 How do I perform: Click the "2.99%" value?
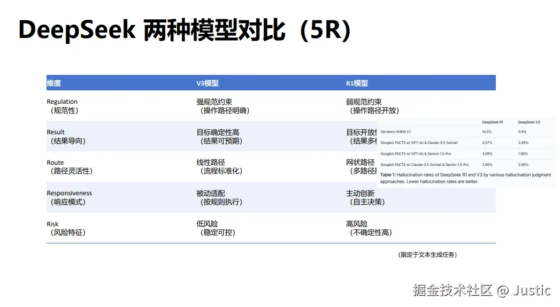click(x=523, y=142)
